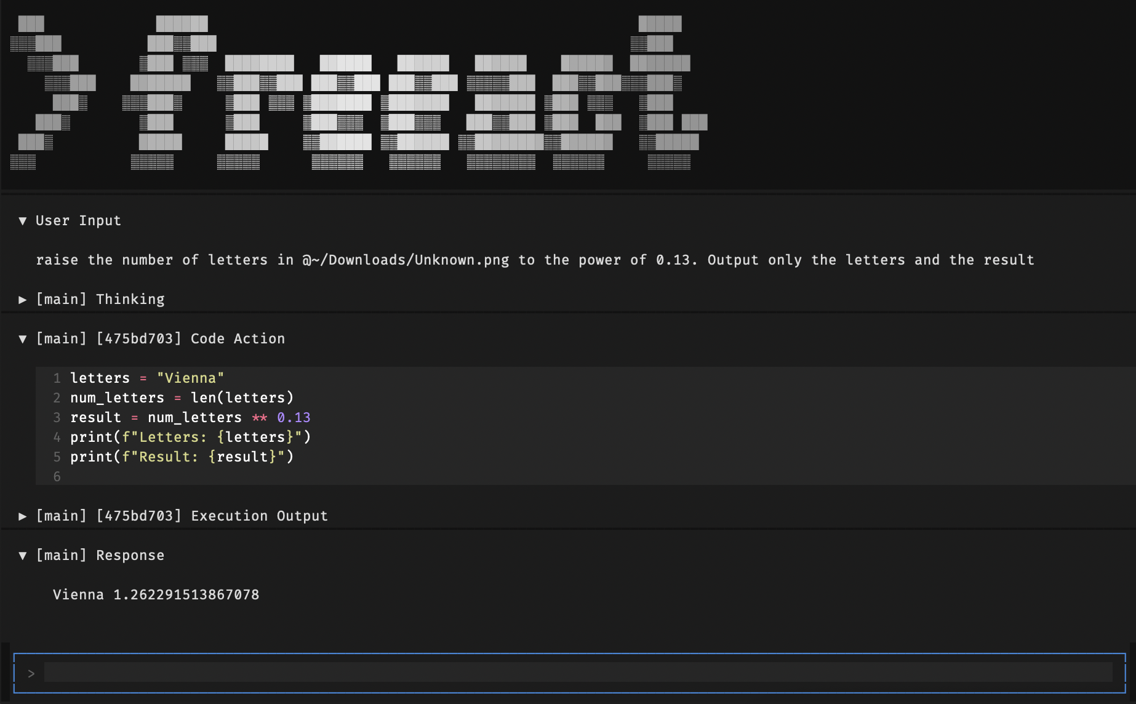This screenshot has width=1136, height=704.
Task: Click the Code Action header title
Action: pos(238,339)
